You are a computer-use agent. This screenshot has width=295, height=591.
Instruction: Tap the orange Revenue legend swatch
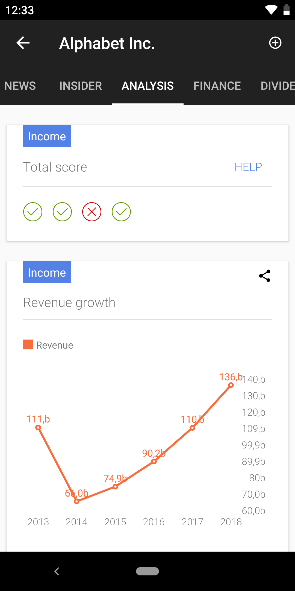pyautogui.click(x=28, y=345)
